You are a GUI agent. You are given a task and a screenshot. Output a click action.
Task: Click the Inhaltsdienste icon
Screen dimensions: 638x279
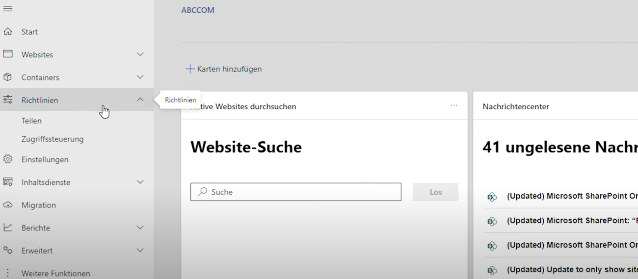click(x=8, y=182)
